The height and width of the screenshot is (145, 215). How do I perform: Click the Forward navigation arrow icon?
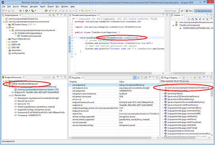92,11
